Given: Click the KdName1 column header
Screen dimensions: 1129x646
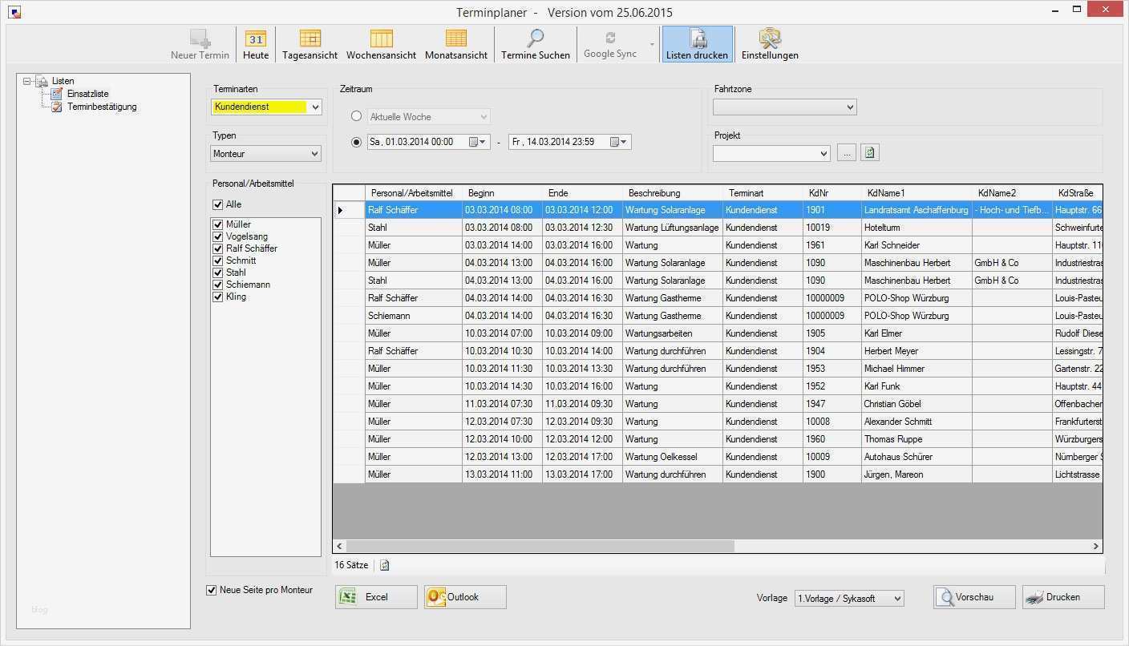Looking at the screenshot, I should tap(917, 193).
